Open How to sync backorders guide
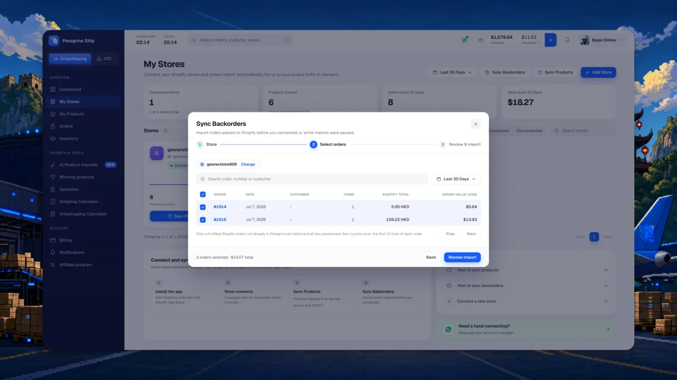677x380 pixels. click(x=526, y=286)
